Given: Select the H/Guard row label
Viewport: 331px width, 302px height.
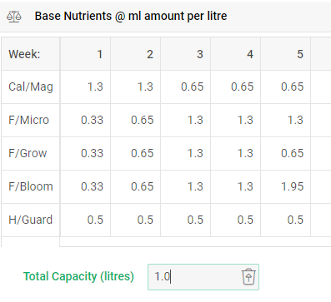Looking at the screenshot, I should [x=31, y=220].
